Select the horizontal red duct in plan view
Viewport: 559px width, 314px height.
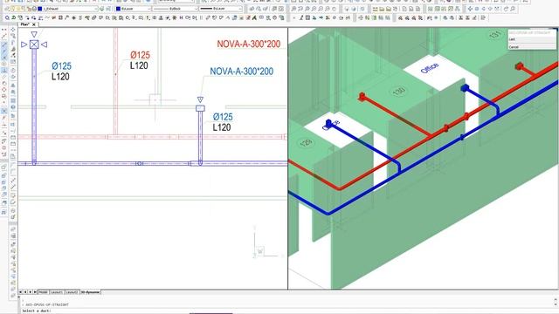pos(153,137)
